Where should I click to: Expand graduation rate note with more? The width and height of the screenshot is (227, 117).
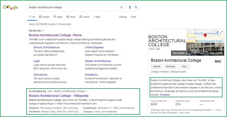tap(218, 110)
